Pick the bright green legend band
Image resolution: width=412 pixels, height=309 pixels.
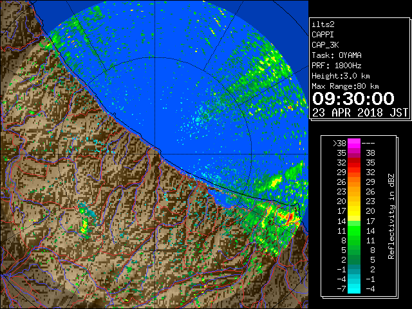coord(354,230)
